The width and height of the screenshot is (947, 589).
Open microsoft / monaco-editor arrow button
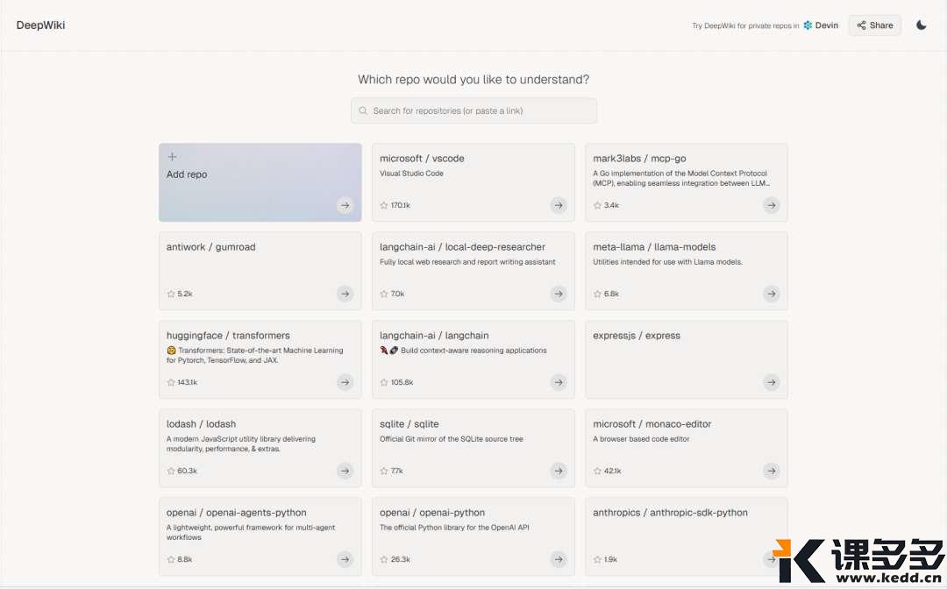pyautogui.click(x=771, y=471)
